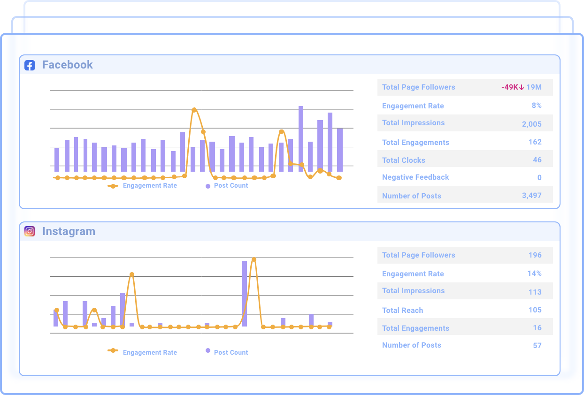This screenshot has height=395, width=584.
Task: Click the Facebook logo icon
Action: [30, 65]
